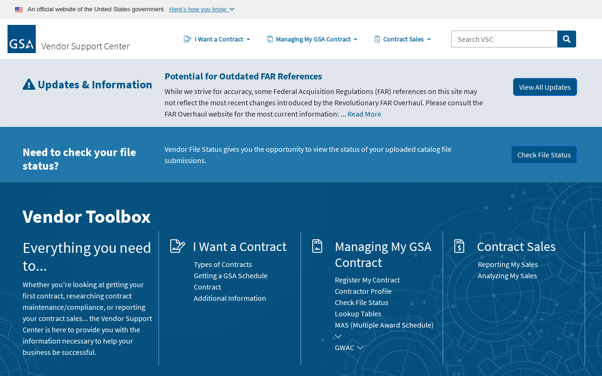Viewport: 602px width, 376px height.
Task: Expand the 'Here's how you know' banner
Action: tap(202, 9)
